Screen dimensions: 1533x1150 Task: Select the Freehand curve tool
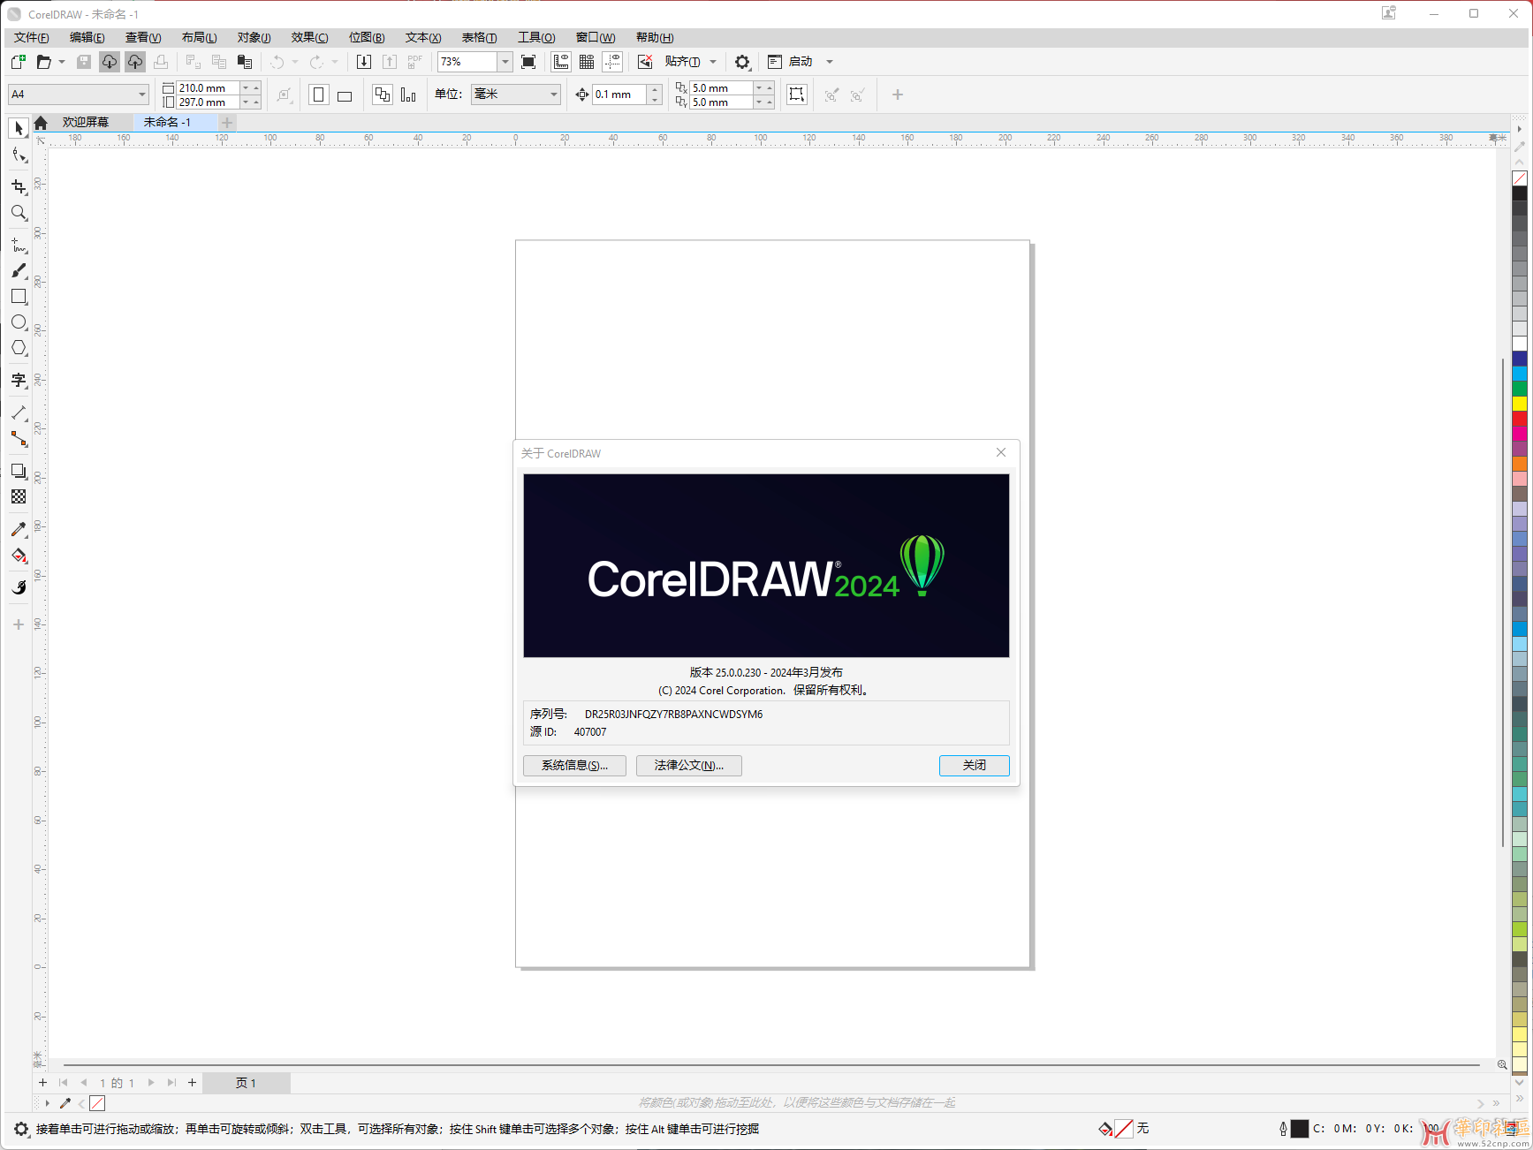tap(19, 245)
